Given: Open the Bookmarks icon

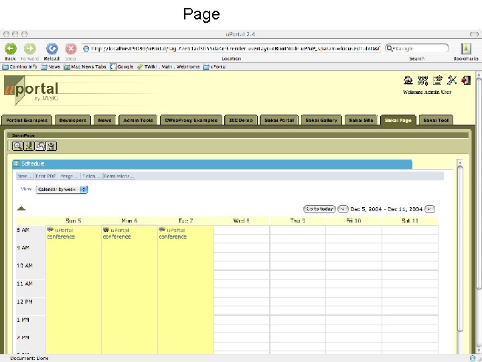Looking at the screenshot, I should pyautogui.click(x=466, y=49).
